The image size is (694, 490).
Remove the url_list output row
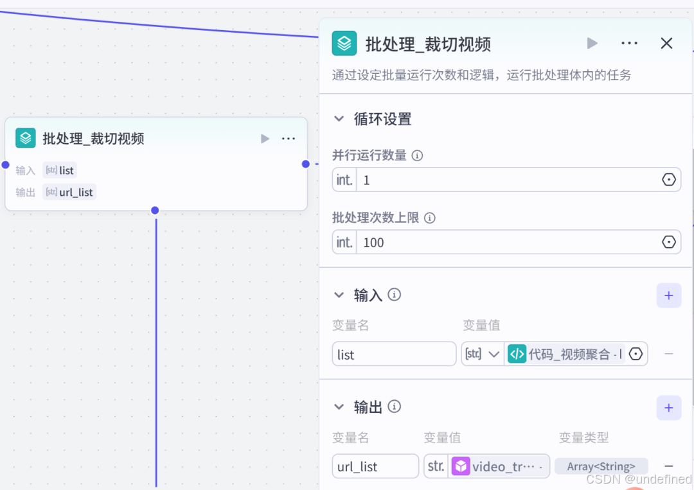(669, 466)
